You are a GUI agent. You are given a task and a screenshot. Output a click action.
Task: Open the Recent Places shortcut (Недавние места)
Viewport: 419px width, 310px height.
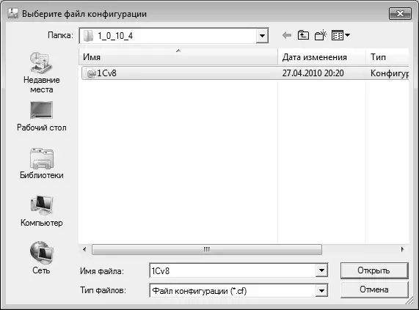coord(41,73)
